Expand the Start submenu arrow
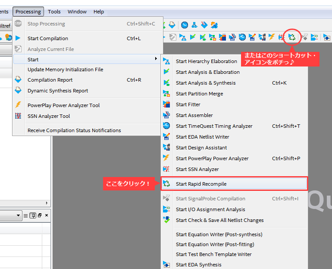This screenshot has width=332, height=269. [x=156, y=60]
